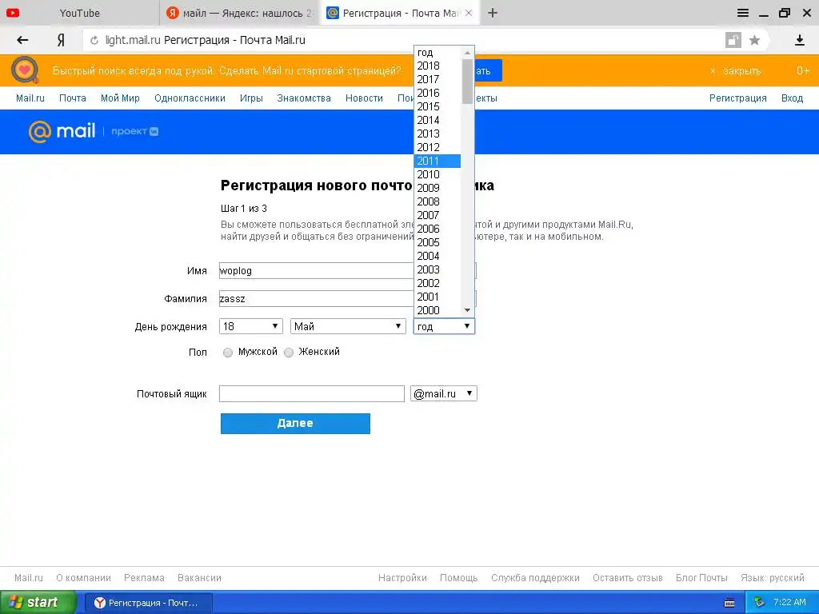Click the Почтовый ящик input field
The width and height of the screenshot is (819, 614).
pos(312,393)
